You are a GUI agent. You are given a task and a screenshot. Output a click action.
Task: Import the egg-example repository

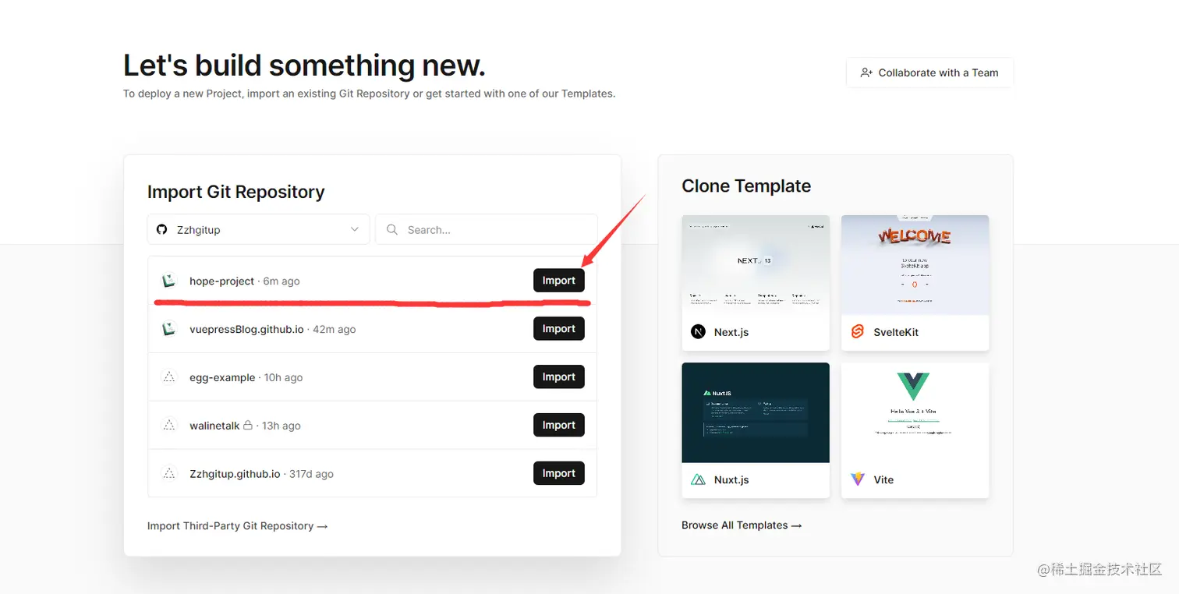coord(558,377)
